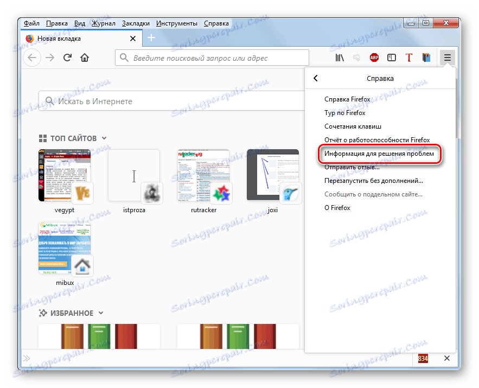Select the Новая вкладка tab
479x388 pixels.
click(x=81, y=39)
